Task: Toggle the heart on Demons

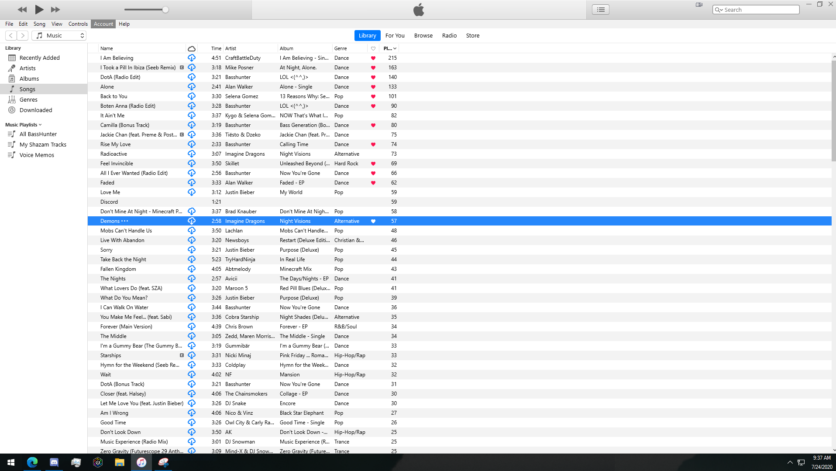Action: 373,221
